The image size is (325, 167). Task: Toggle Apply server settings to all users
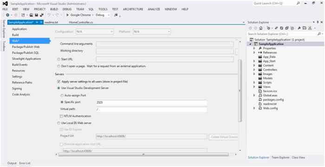tap(58, 82)
